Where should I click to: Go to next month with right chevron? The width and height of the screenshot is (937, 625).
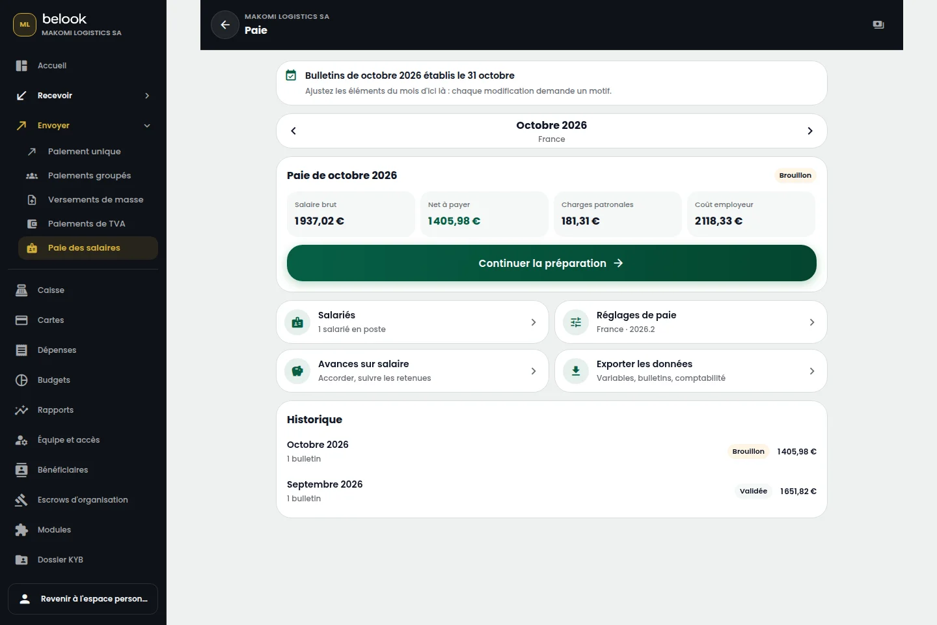[x=810, y=131]
